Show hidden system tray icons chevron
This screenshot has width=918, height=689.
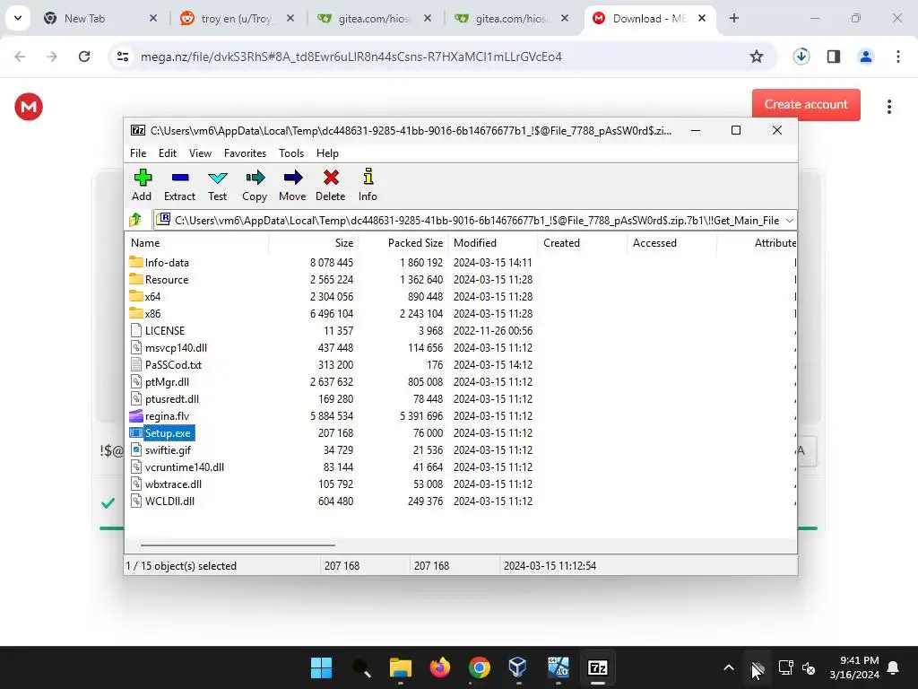(x=728, y=667)
